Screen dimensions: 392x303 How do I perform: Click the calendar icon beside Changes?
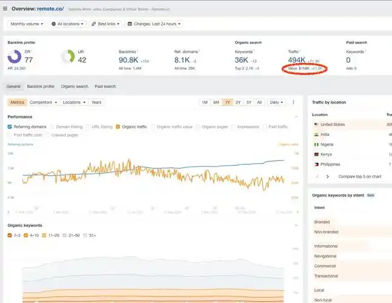click(130, 24)
